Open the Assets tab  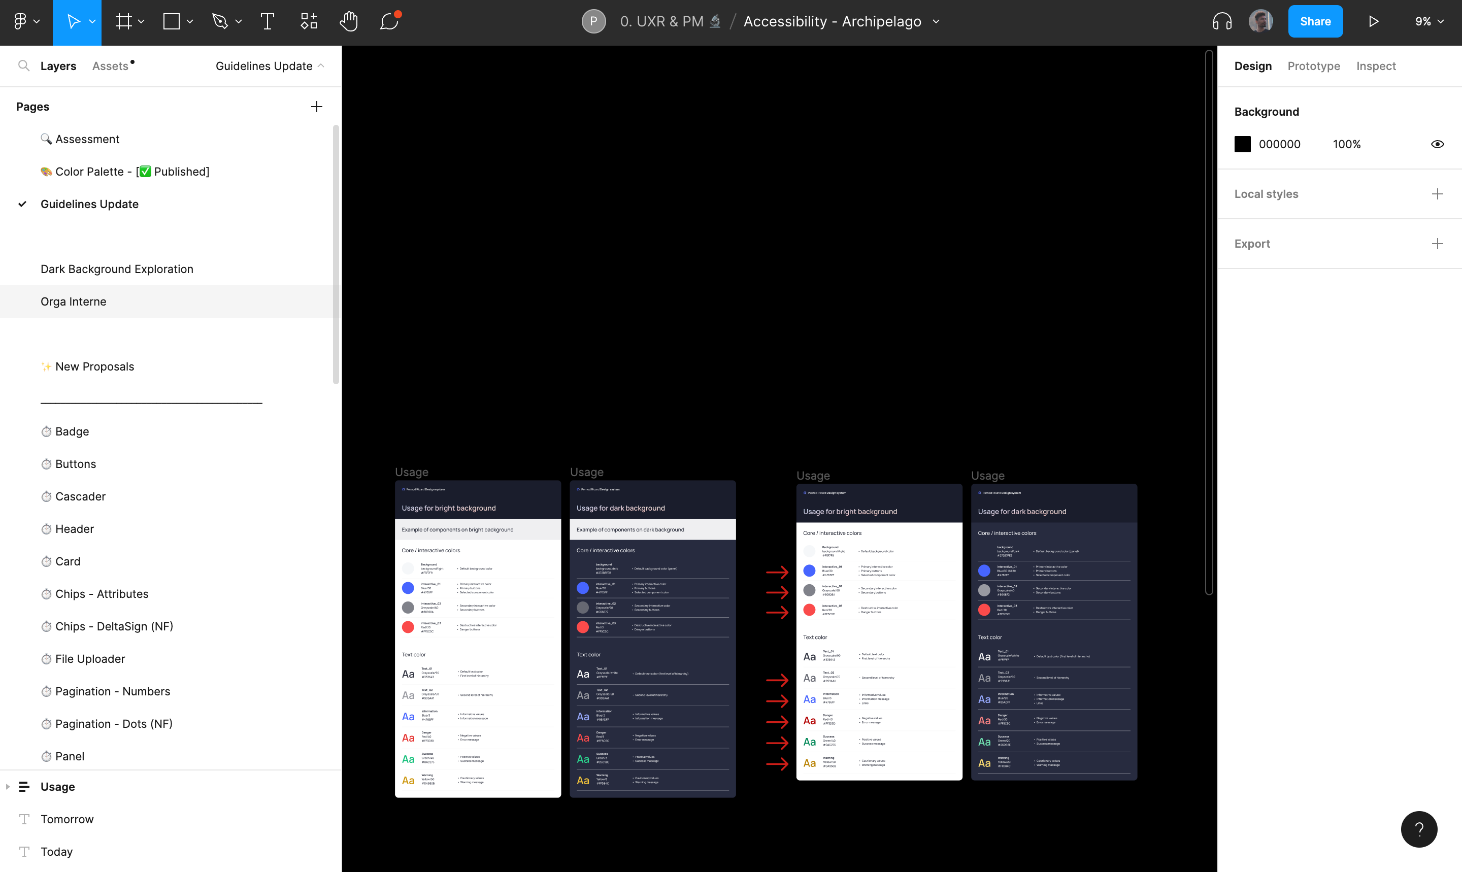[x=110, y=66]
